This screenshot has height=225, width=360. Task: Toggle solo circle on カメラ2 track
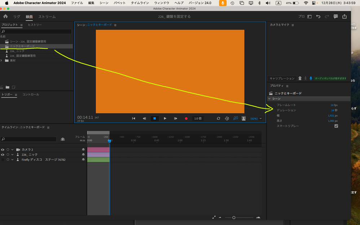coord(8,150)
